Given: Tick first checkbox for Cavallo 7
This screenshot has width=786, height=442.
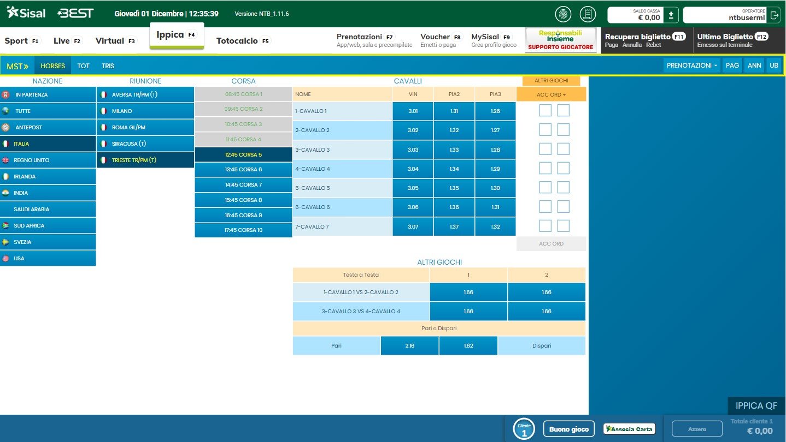Looking at the screenshot, I should click(x=545, y=226).
